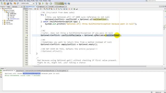
Task: Open the File menu
Action: [x=1, y=1]
